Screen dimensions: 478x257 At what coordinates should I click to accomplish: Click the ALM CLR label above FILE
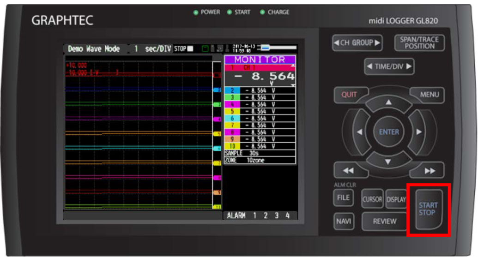point(345,185)
